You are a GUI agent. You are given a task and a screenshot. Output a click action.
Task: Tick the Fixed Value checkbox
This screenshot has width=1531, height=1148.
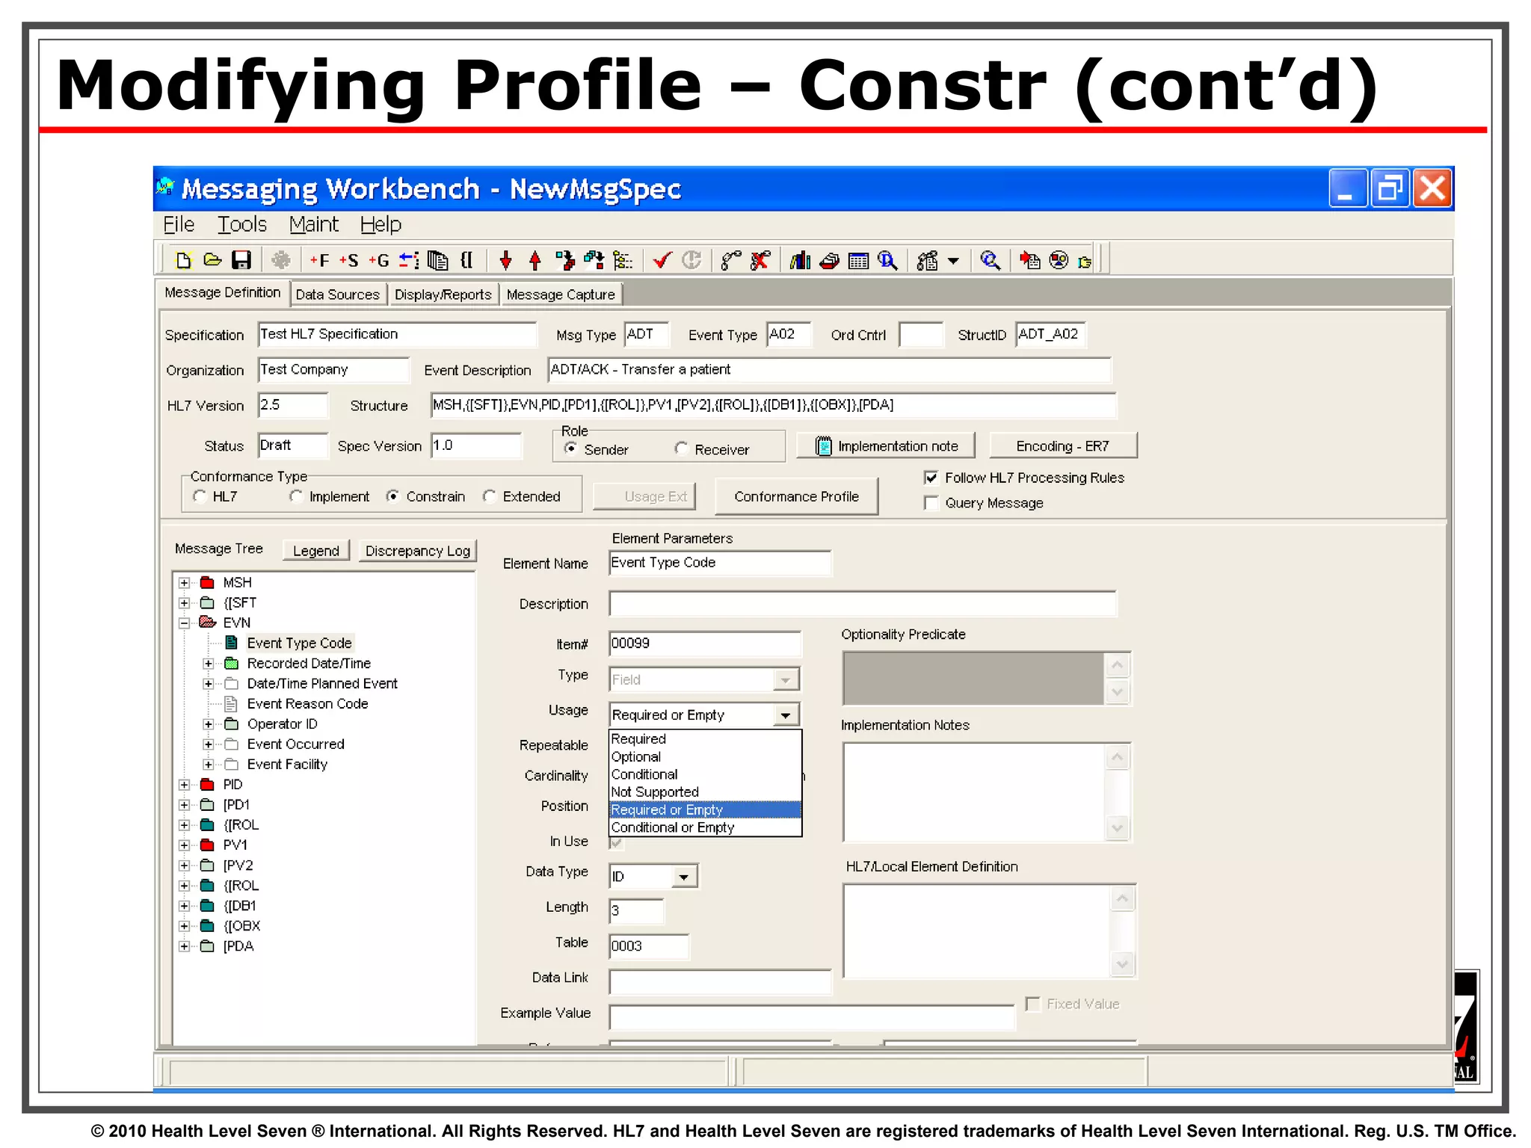click(x=1032, y=1004)
